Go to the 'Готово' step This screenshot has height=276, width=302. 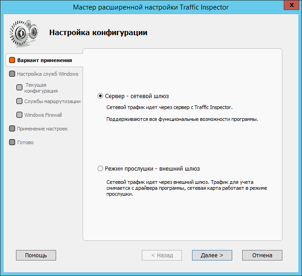pyautogui.click(x=25, y=142)
